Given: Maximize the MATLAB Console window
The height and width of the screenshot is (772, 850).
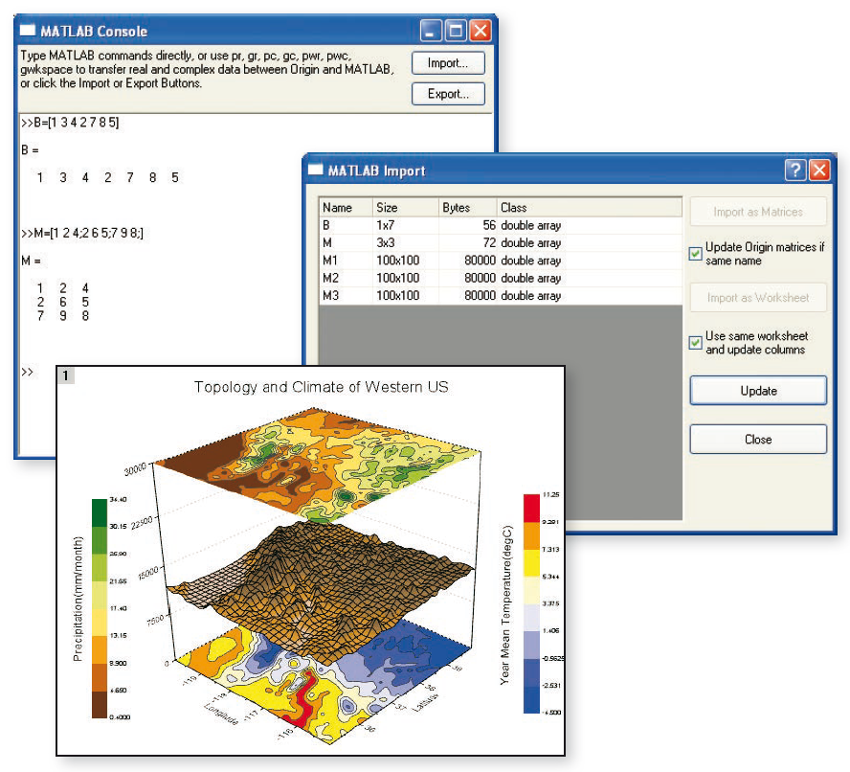Looking at the screenshot, I should tap(456, 31).
